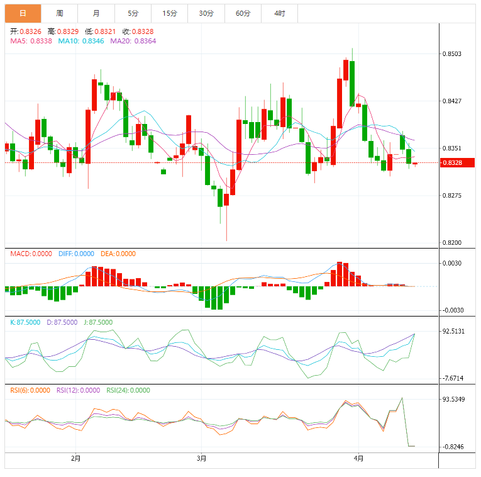Click the 0.8275 price axis label
Viewport: 481px width, 477px height.
tap(452, 196)
